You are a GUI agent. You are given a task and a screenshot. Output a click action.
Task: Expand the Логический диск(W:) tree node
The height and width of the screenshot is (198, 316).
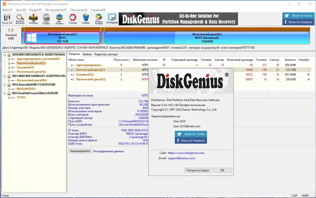pyautogui.click(x=9, y=80)
